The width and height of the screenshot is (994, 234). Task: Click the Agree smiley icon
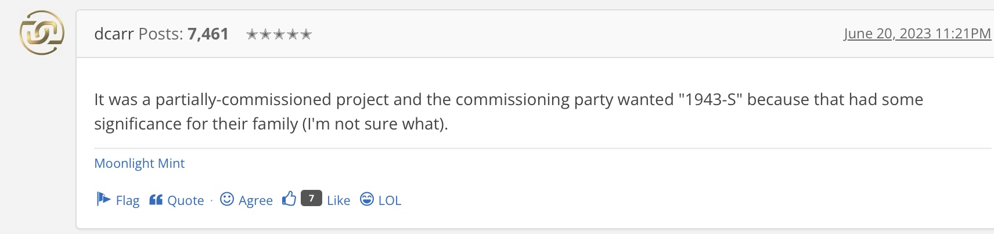(227, 199)
